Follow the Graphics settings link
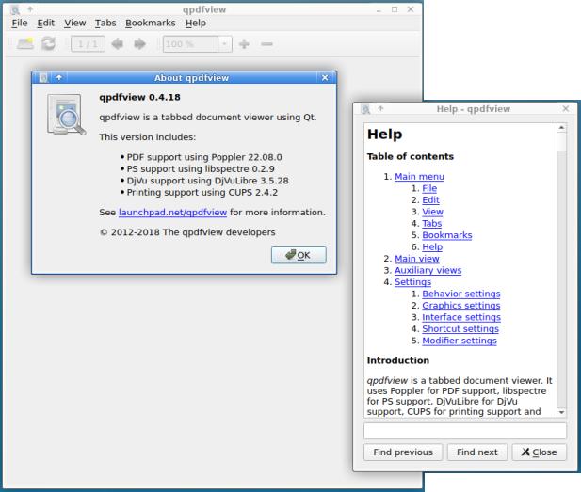Viewport: 581px width, 492px height. [x=461, y=306]
